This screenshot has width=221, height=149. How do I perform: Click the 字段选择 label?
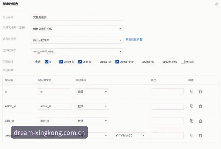[8, 62]
